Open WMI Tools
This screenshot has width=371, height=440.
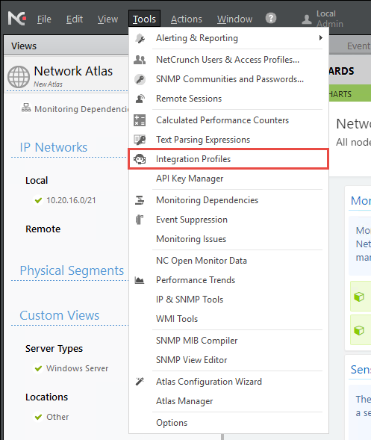pos(228,319)
